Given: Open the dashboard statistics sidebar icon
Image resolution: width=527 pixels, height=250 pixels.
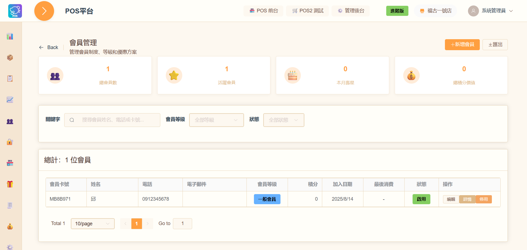Looking at the screenshot, I should (x=10, y=36).
